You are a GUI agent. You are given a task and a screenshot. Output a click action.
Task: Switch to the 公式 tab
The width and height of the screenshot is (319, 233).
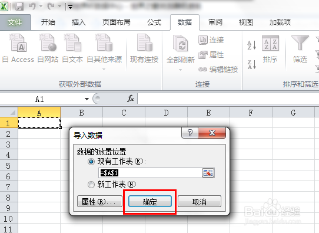pyautogui.click(x=154, y=22)
